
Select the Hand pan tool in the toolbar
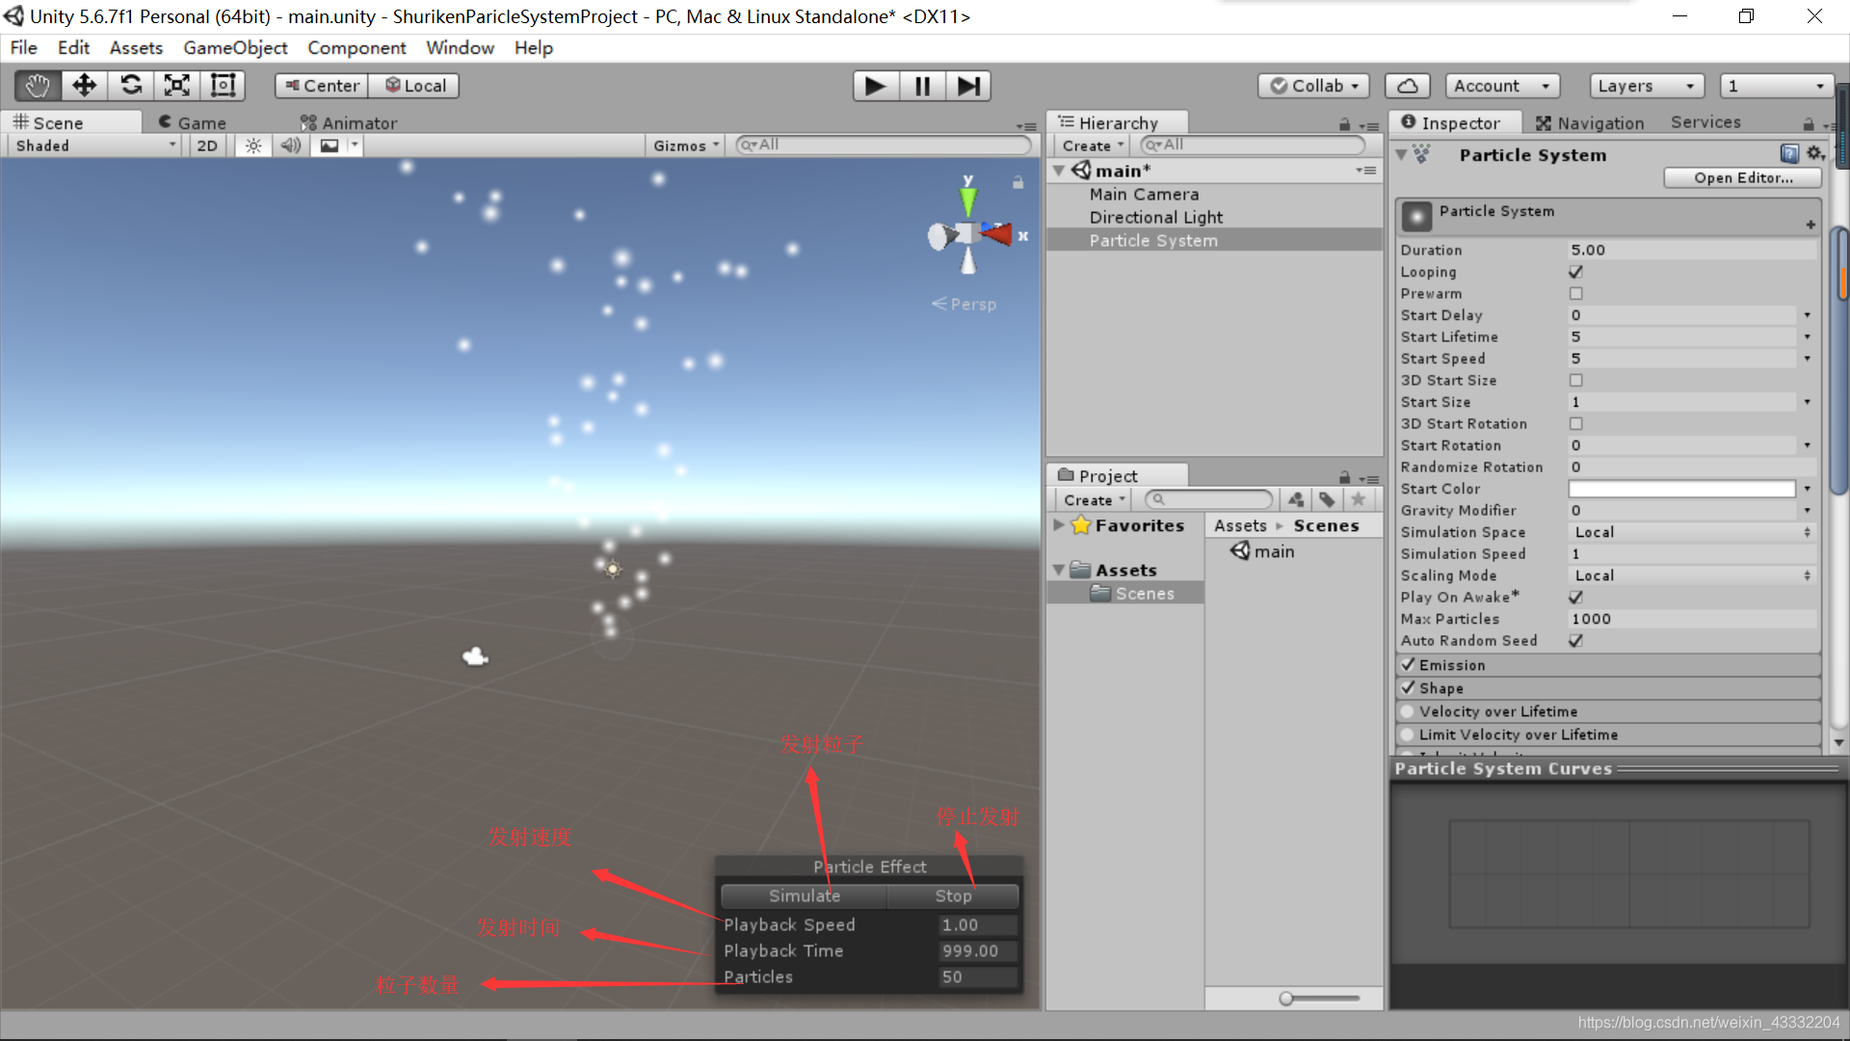pos(36,86)
